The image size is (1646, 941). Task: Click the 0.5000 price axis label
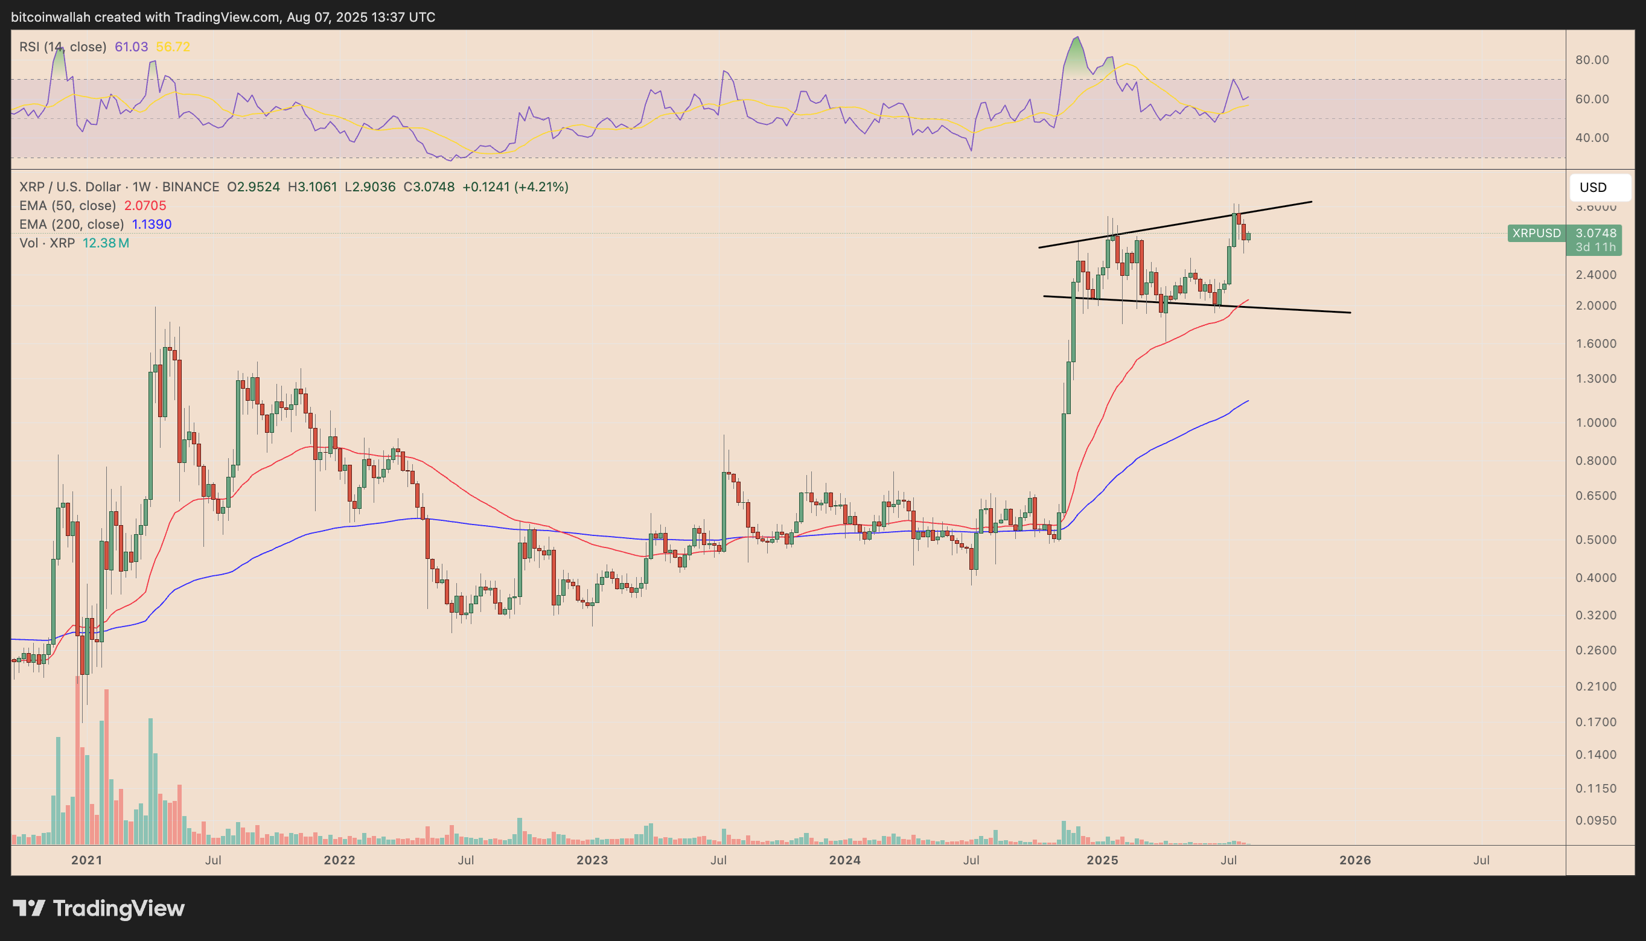pyautogui.click(x=1595, y=540)
